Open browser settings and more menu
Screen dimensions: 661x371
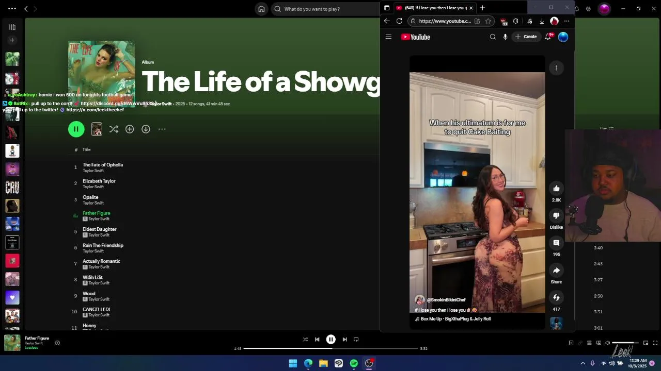click(566, 21)
